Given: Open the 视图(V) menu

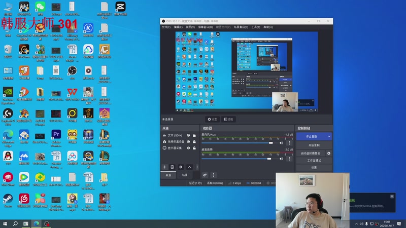Looking at the screenshot, I should 190,27.
